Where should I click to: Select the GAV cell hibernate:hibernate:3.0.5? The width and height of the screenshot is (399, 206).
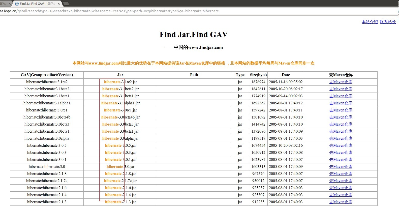pos(47,145)
